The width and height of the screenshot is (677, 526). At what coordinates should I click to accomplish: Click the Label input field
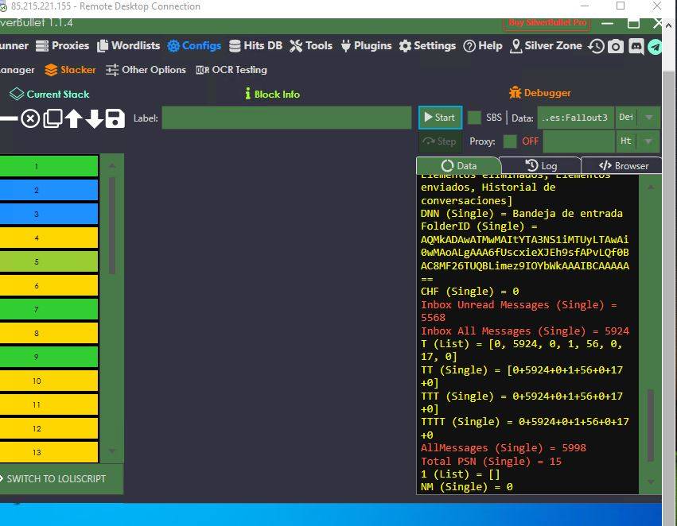[286, 118]
